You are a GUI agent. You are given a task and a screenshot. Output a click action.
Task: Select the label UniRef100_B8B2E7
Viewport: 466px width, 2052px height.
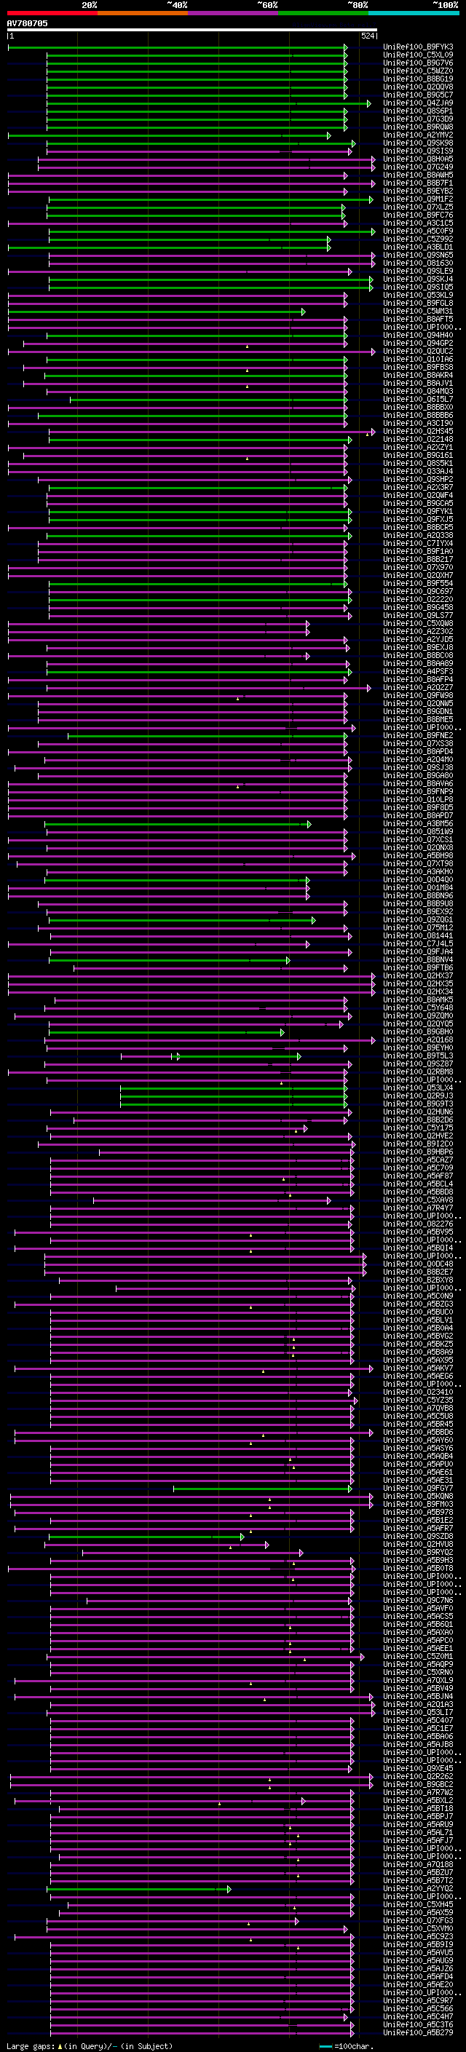point(418,1272)
